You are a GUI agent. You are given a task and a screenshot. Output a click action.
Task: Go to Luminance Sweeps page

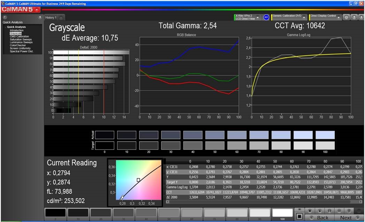[21, 42]
